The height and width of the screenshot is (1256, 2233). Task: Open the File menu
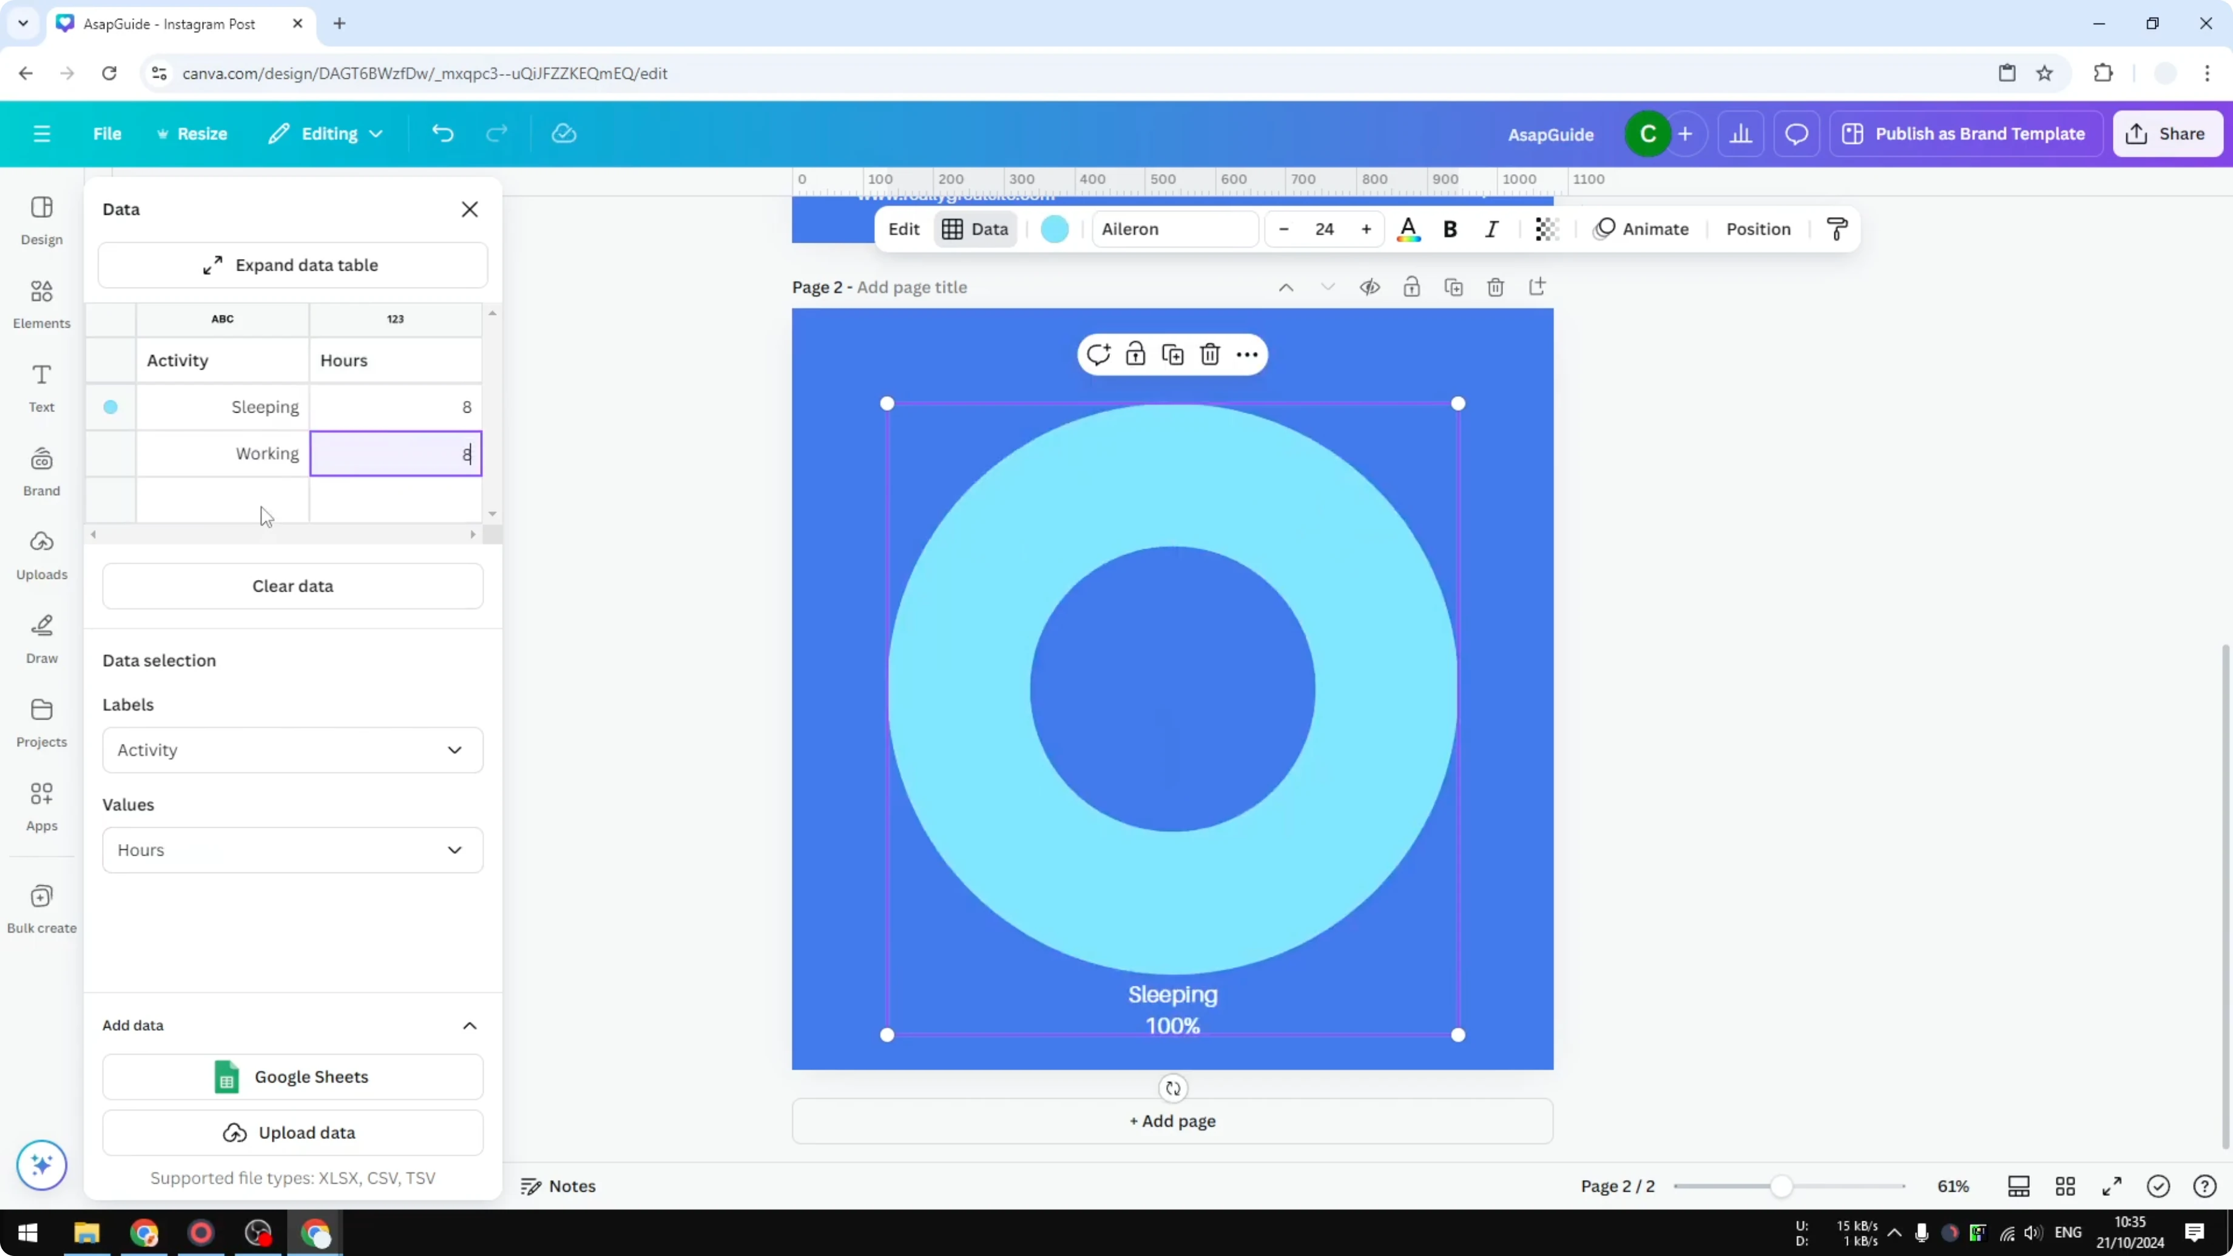(107, 133)
